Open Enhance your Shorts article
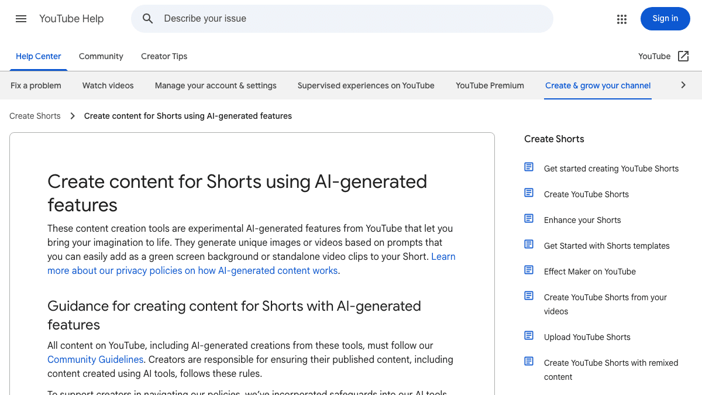Image resolution: width=702 pixels, height=395 pixels. click(x=583, y=220)
